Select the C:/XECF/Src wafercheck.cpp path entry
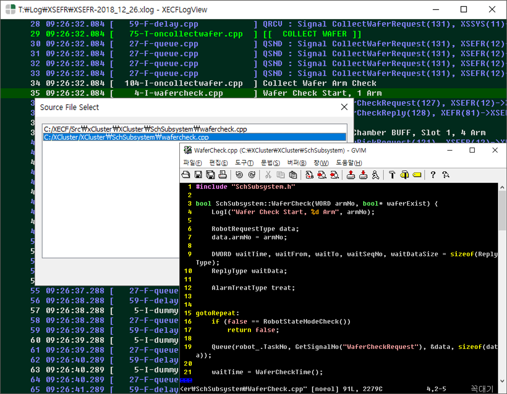 pyautogui.click(x=145, y=129)
